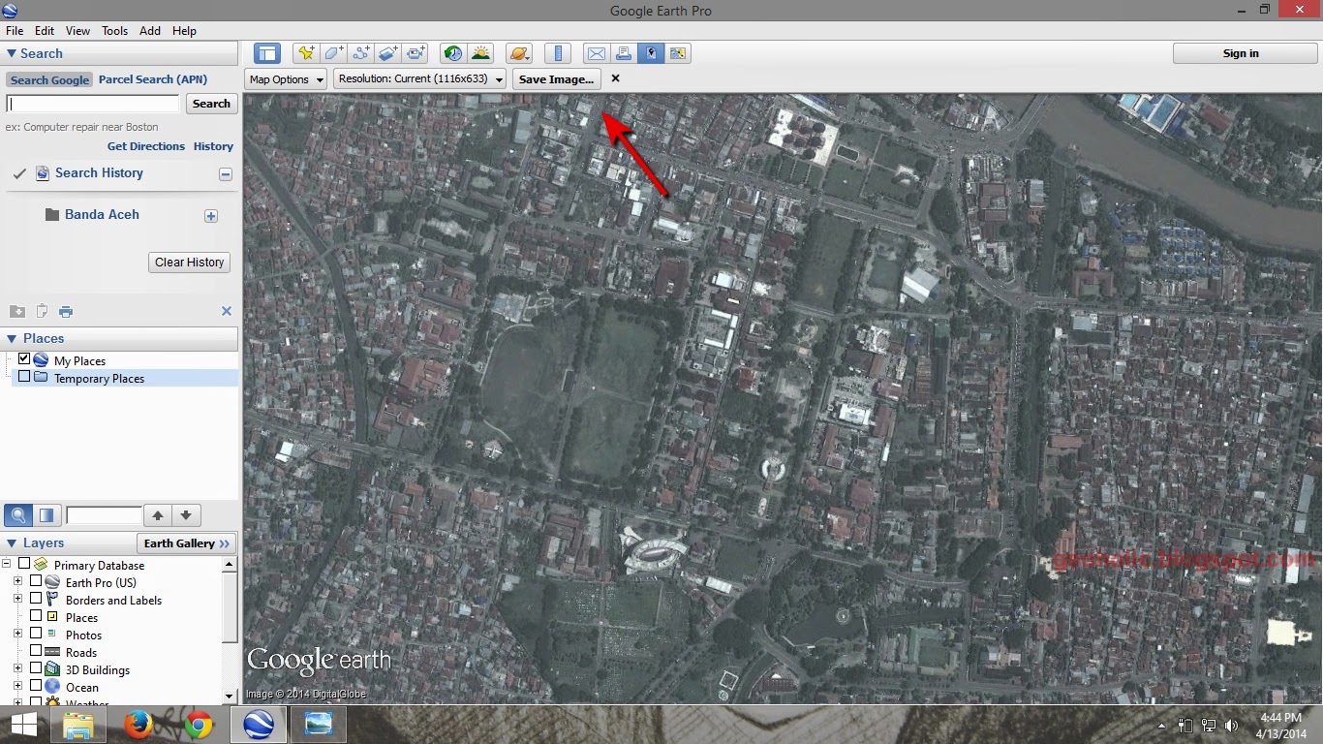The width and height of the screenshot is (1323, 744).
Task: Open the Resolution dropdown
Action: 499,78
